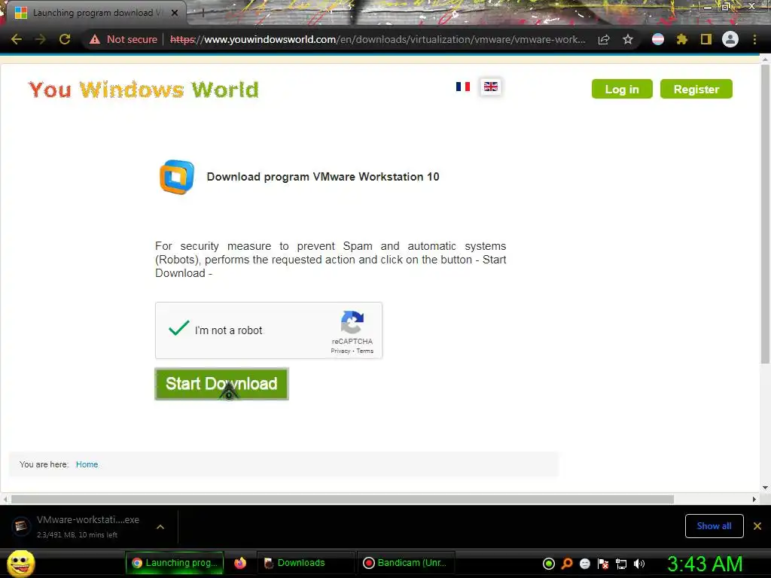Screen dimensions: 771x578
Task: Click the Start Download button
Action: (222, 384)
